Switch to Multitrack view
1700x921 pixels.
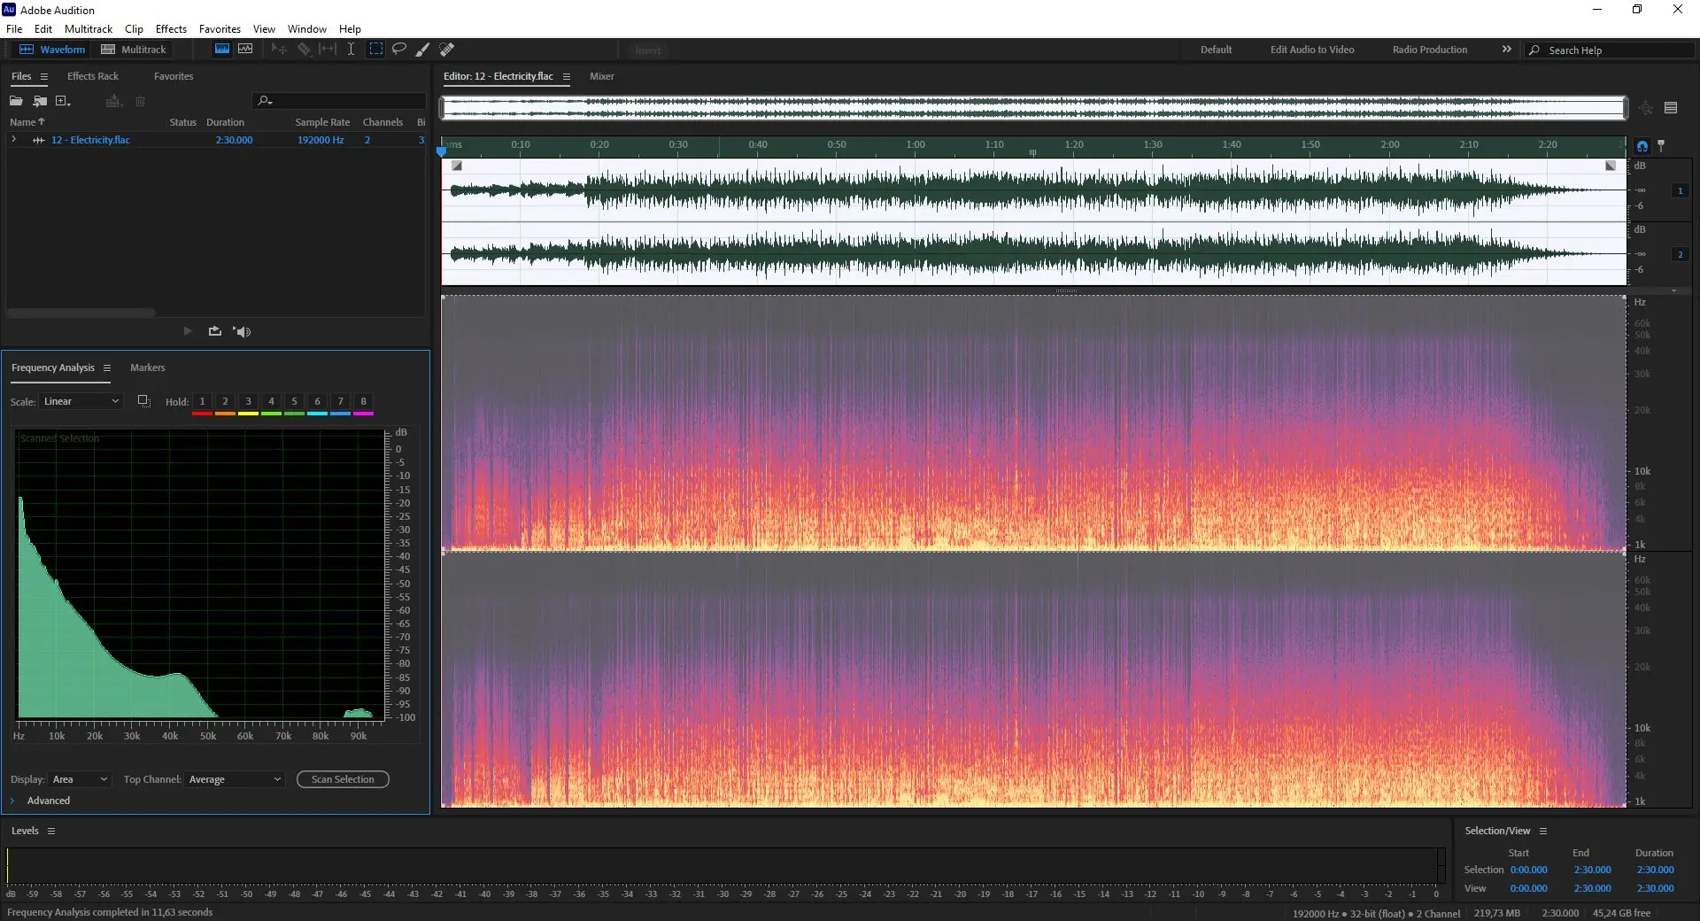click(134, 50)
